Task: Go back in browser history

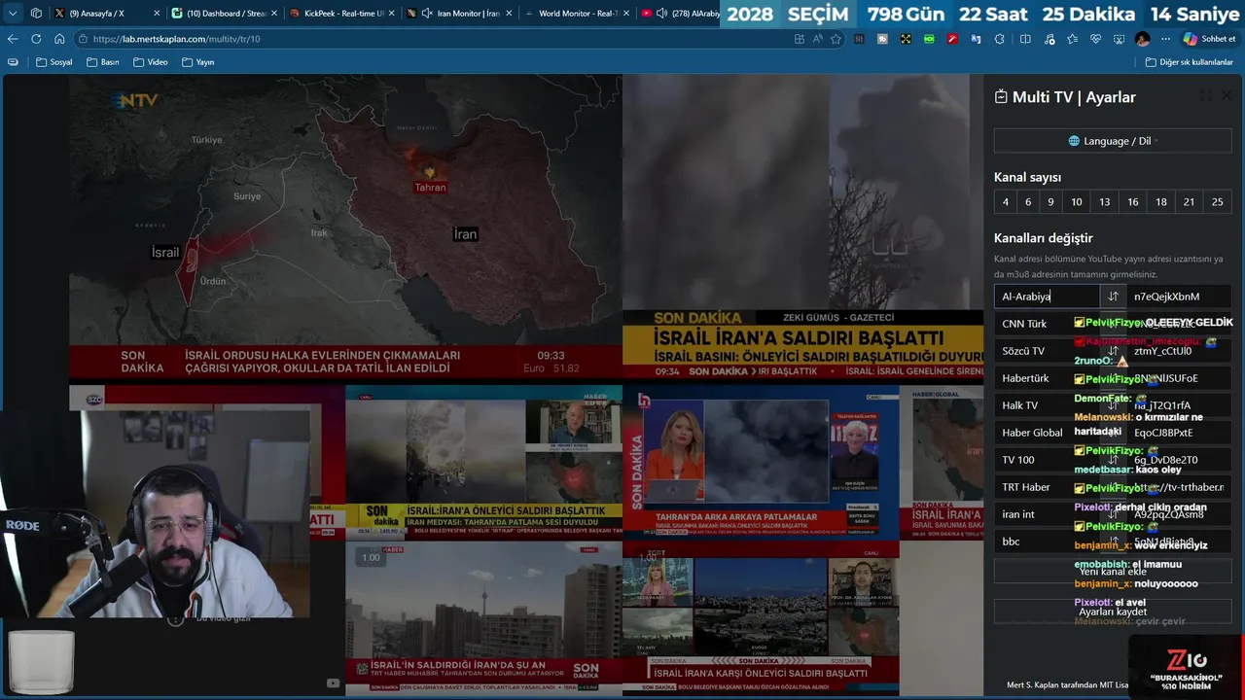Action: [13, 39]
